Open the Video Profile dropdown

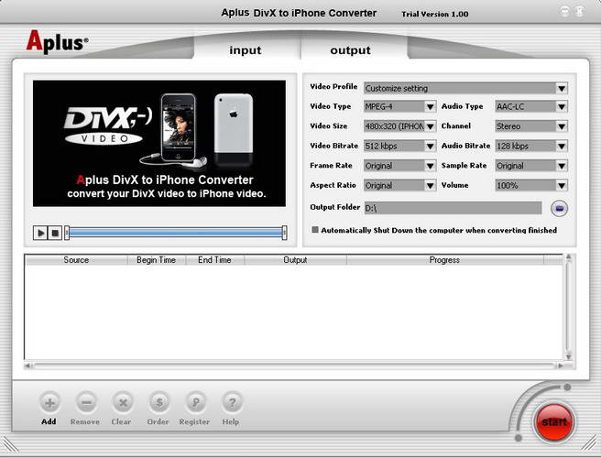click(562, 88)
